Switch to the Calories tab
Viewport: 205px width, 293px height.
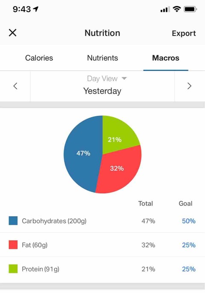coord(39,58)
